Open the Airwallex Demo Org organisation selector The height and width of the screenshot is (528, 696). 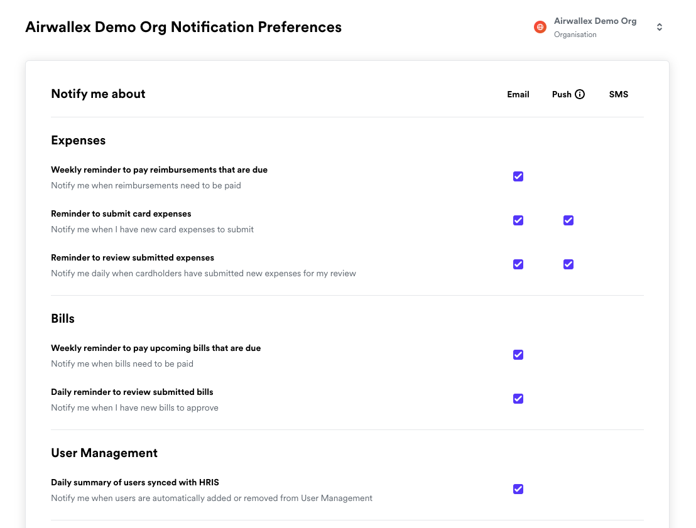(595, 27)
